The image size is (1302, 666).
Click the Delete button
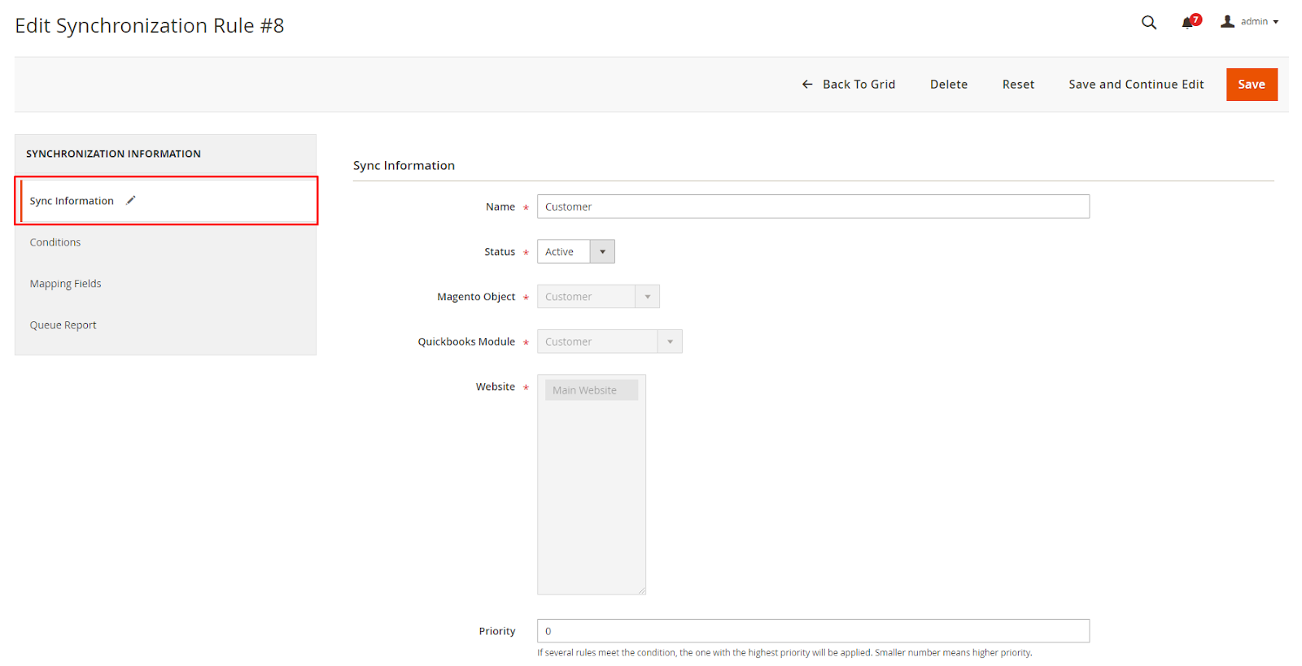click(949, 85)
